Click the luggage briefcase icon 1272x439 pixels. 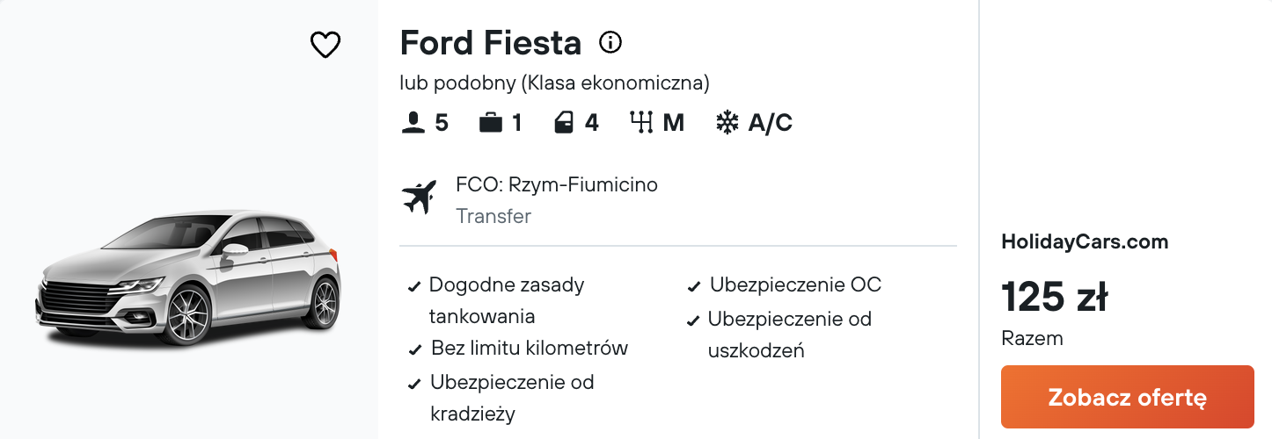click(x=491, y=123)
